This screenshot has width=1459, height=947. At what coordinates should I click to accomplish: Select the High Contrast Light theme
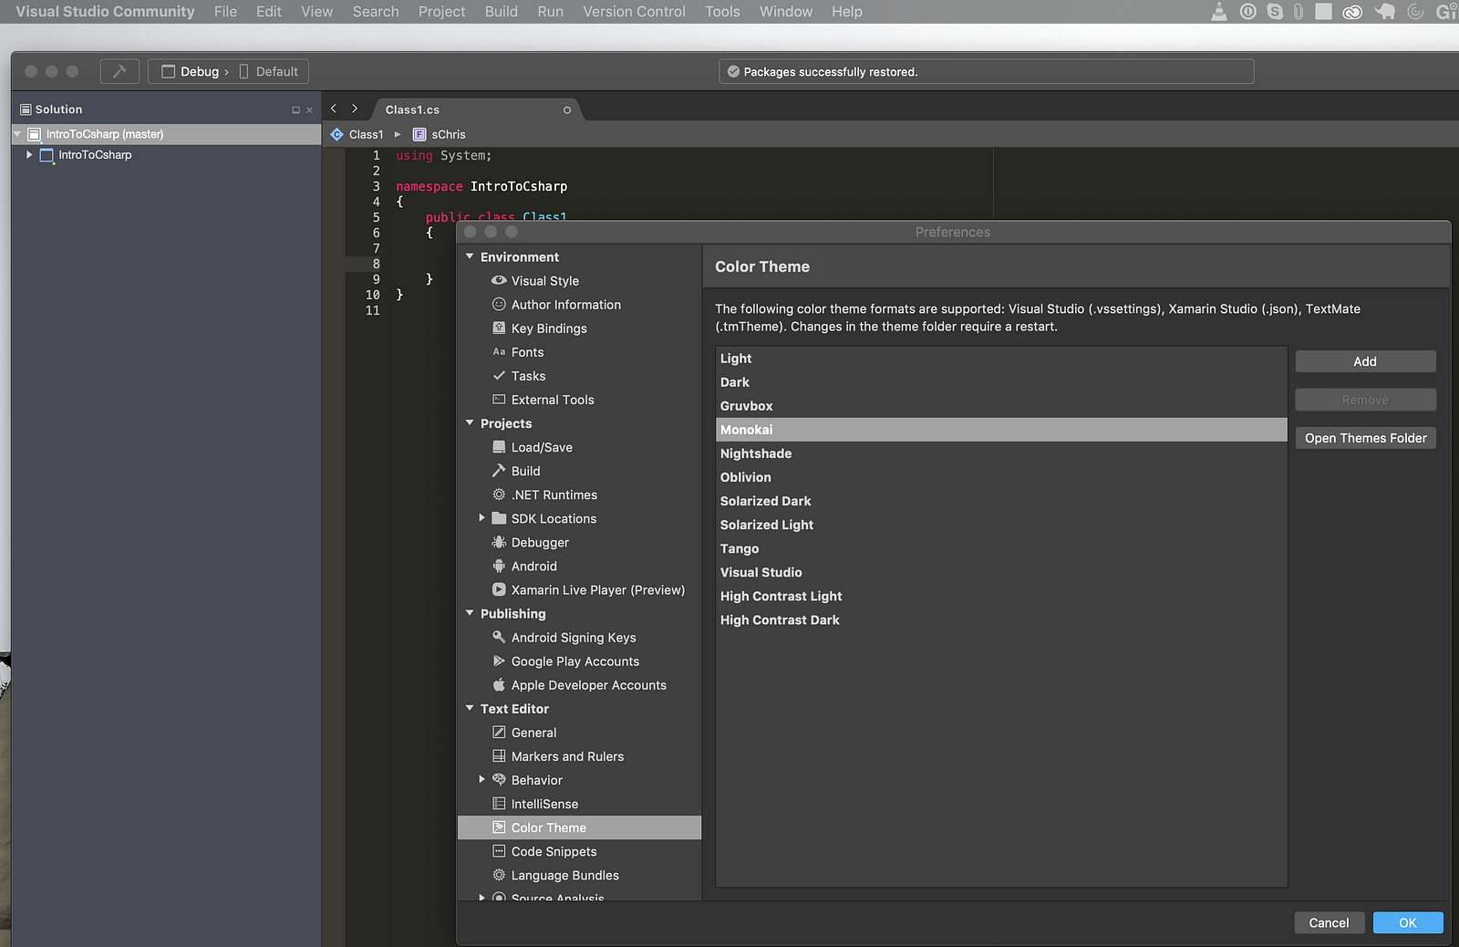click(1001, 596)
